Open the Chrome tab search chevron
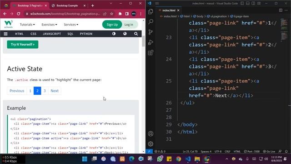 click(x=111, y=3)
